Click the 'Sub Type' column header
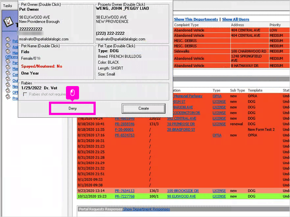Viewport: 290px width, 217px height. 237,90
